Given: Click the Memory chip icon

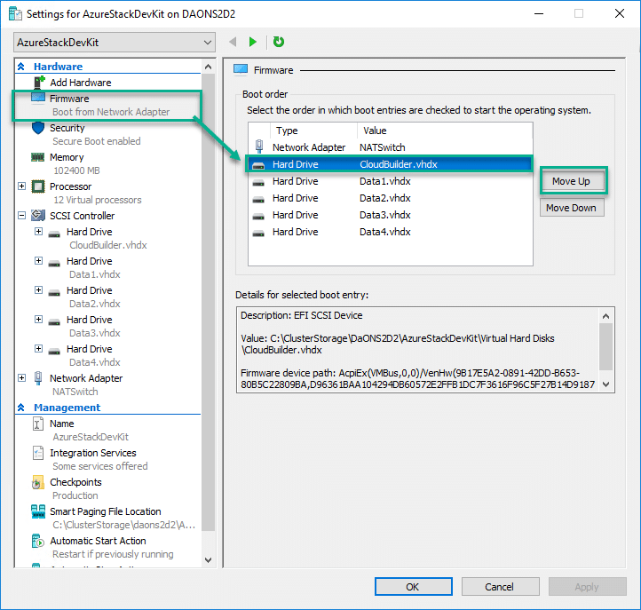Looking at the screenshot, I should 38,157.
